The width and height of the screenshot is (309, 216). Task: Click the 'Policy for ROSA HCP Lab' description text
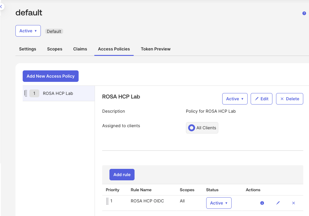[x=211, y=111]
